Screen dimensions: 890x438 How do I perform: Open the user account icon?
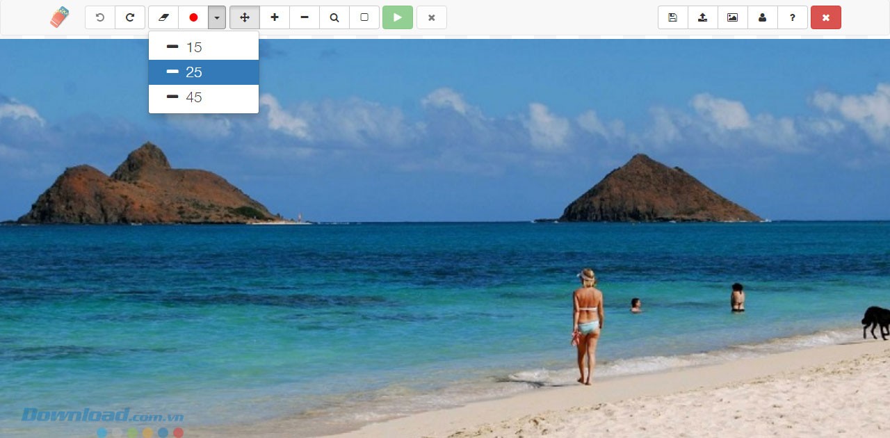point(762,17)
